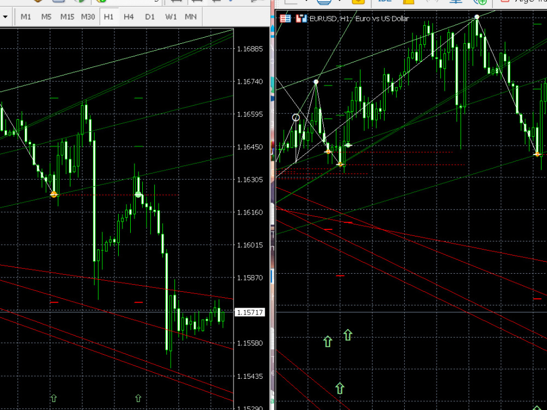Switch chart to M5 timeframe

46,17
